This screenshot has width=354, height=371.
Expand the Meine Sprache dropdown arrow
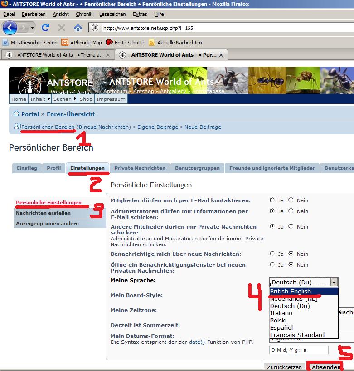pos(334,282)
